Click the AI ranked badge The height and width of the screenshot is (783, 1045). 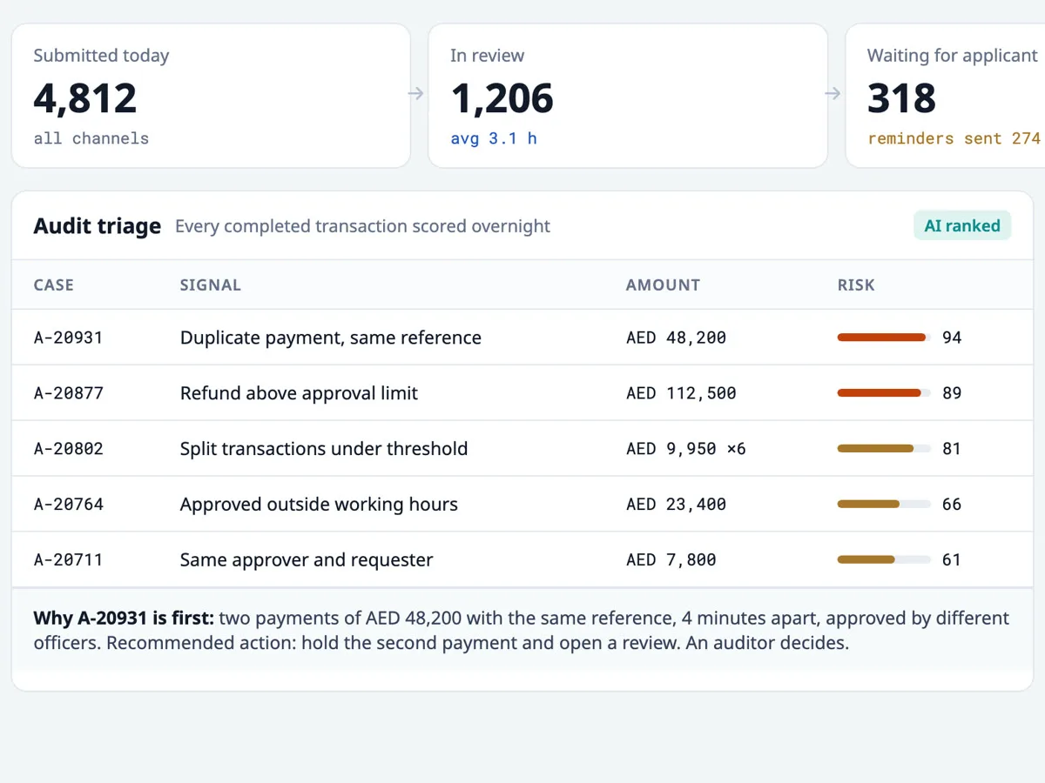click(x=962, y=225)
